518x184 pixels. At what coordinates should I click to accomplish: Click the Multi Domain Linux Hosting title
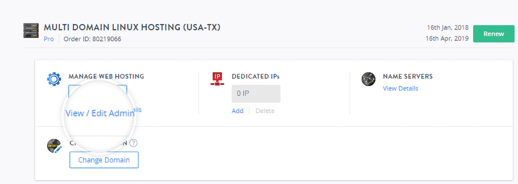(x=132, y=28)
